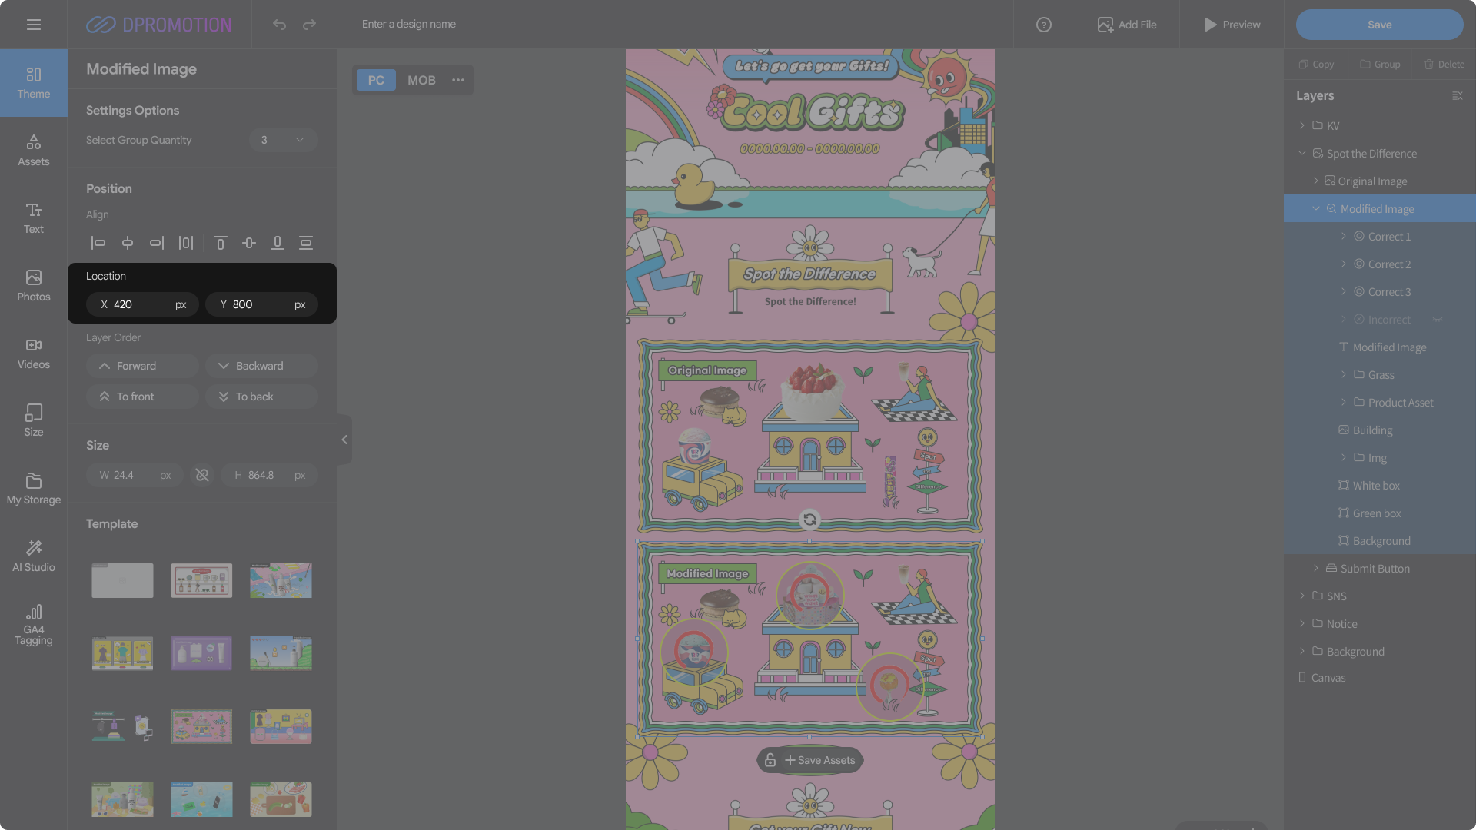1476x830 pixels.
Task: Toggle the size aspect ratio lock
Action: pos(202,475)
